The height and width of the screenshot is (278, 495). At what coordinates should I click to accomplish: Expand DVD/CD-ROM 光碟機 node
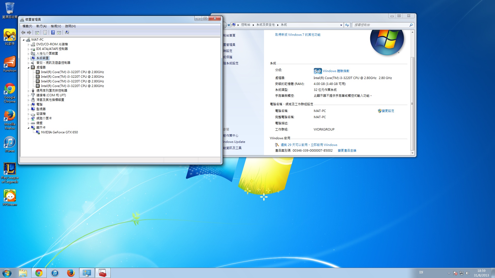(29, 44)
